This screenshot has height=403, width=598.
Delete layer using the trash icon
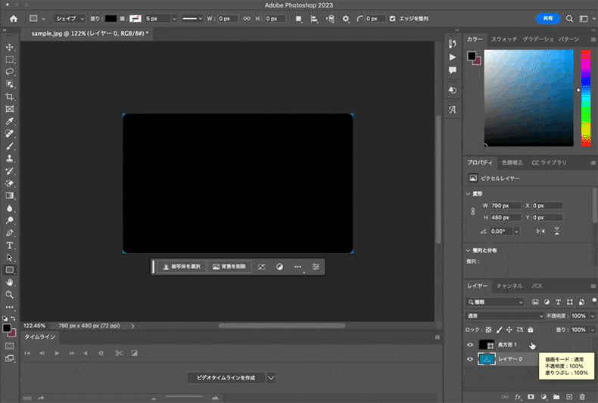582,396
